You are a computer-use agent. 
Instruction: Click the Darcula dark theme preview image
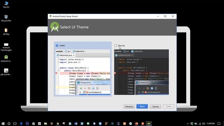pyautogui.click(x=141, y=72)
